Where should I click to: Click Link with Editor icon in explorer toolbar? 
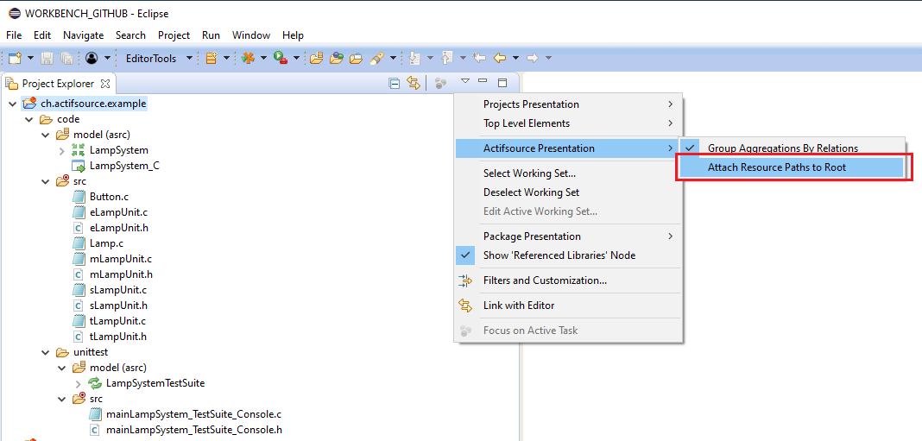(414, 84)
